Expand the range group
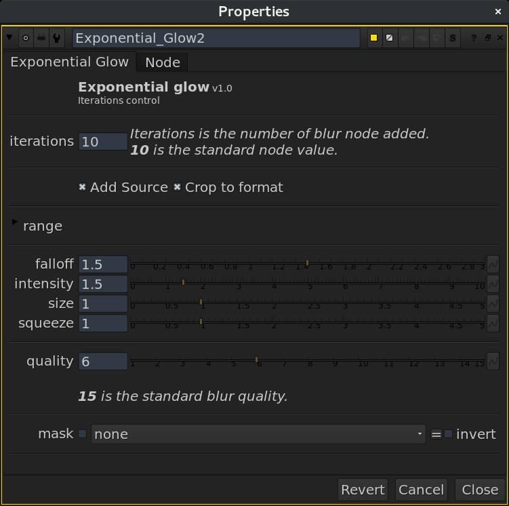Image resolution: width=509 pixels, height=506 pixels. tap(16, 223)
